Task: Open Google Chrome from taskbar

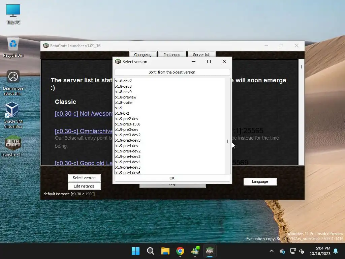Action: pos(180,251)
